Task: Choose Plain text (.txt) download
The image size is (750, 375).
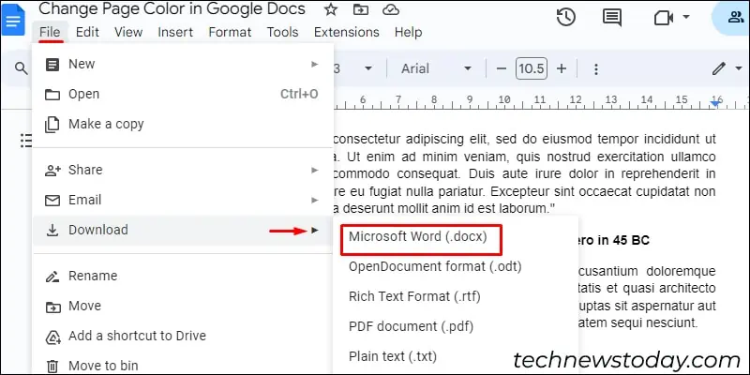Action: pos(393,356)
